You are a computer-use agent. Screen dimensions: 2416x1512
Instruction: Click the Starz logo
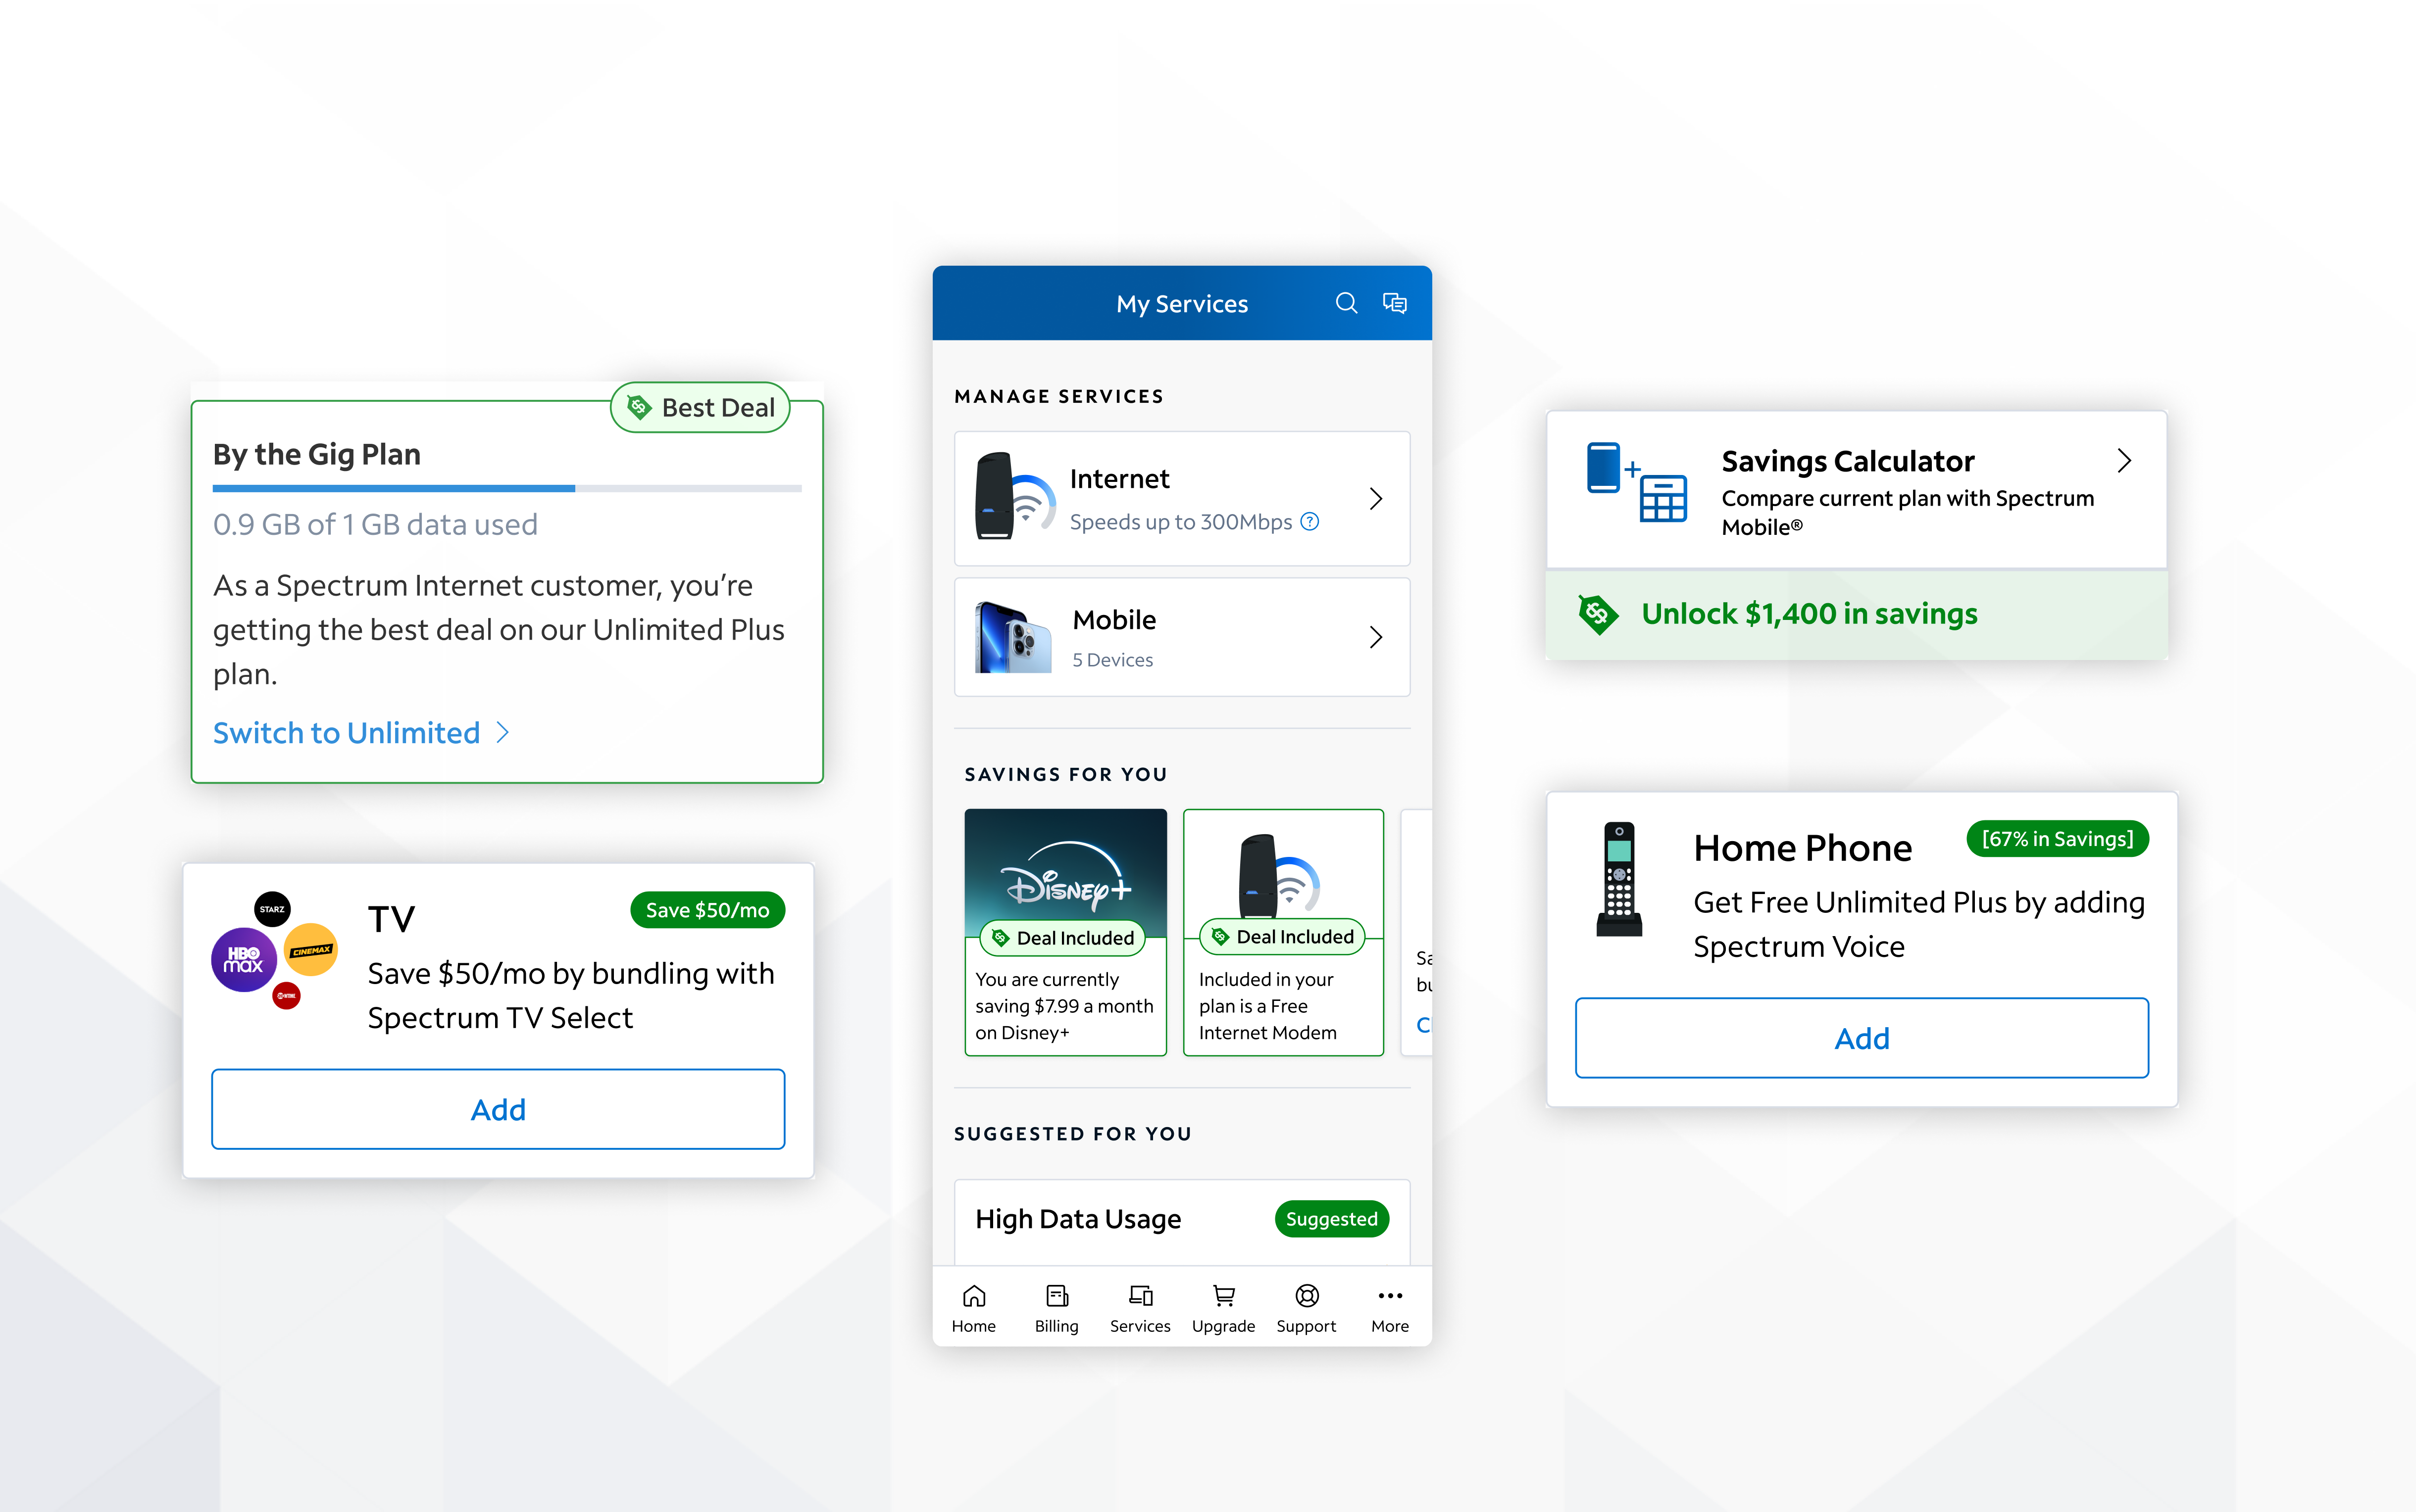tap(272, 909)
